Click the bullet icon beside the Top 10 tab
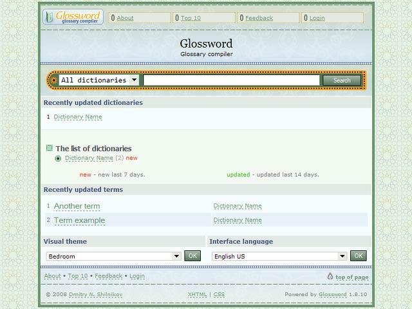Image resolution: width=412 pixels, height=309 pixels. (177, 18)
